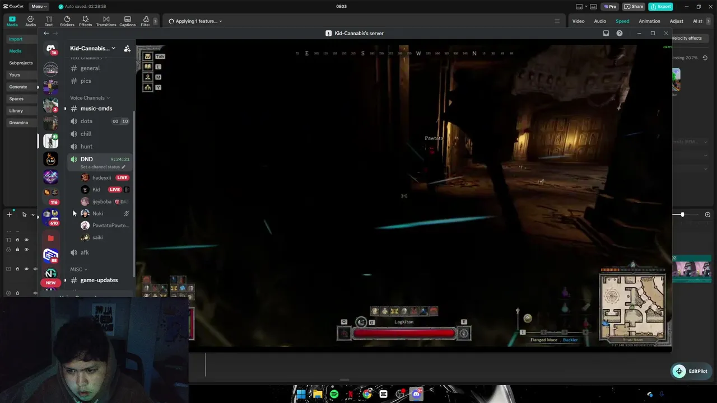Reset the processing value with reset icon
Image resolution: width=717 pixels, height=403 pixels.
[x=705, y=58]
